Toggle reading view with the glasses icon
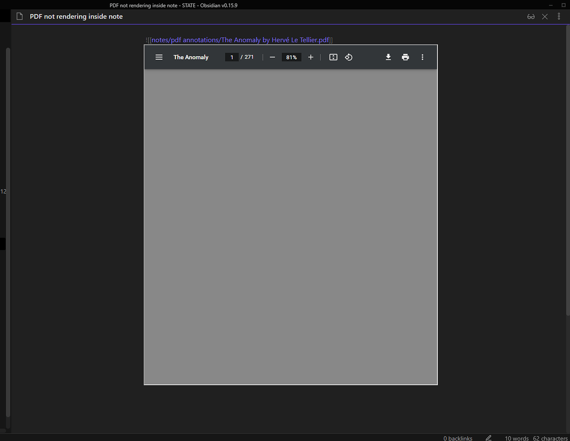The height and width of the screenshot is (441, 570). click(531, 16)
